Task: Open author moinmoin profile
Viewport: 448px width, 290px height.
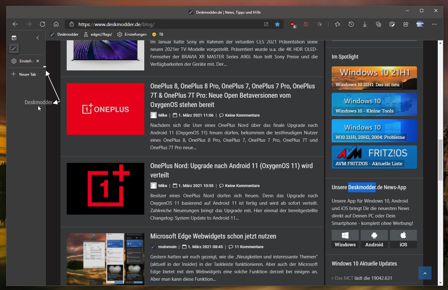Action: (x=167, y=247)
